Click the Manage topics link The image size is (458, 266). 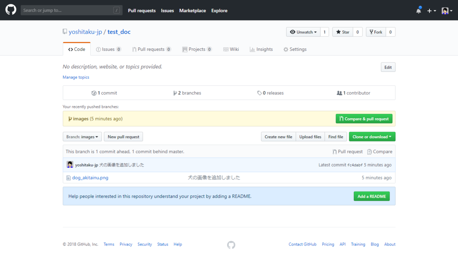coord(76,77)
